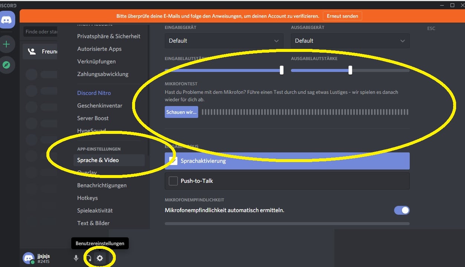Viewport: 465px width, 267px height.
Task: Open the Sprache & Video settings tab
Action: click(x=98, y=160)
